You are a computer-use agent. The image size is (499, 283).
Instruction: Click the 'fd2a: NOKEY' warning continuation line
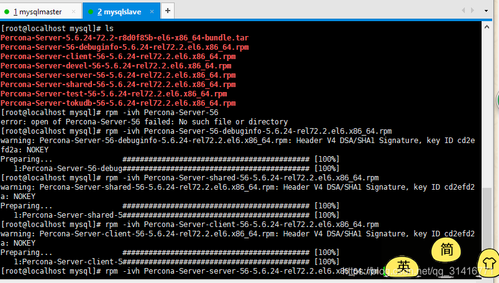(x=24, y=150)
